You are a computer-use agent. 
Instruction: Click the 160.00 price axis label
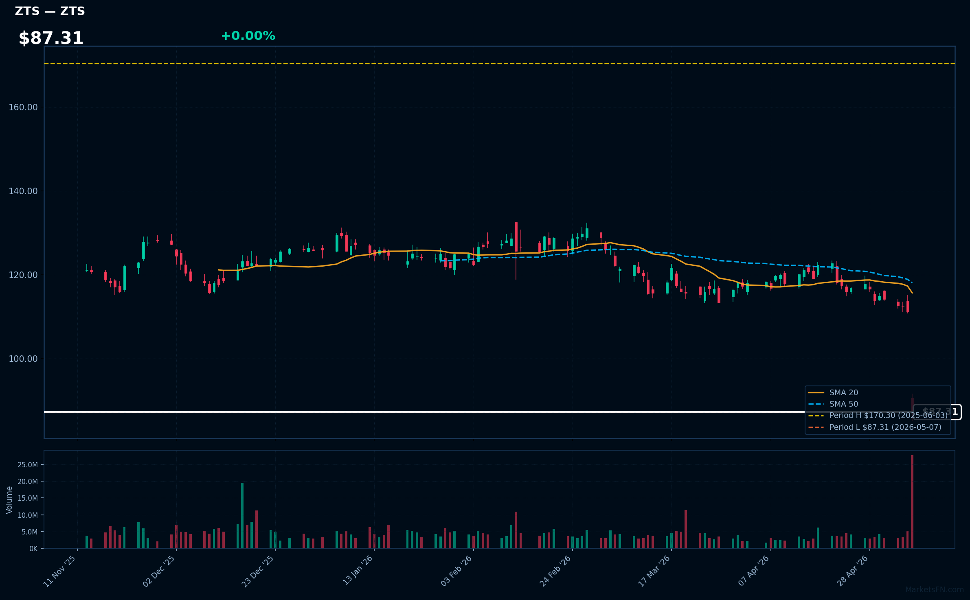[23, 107]
